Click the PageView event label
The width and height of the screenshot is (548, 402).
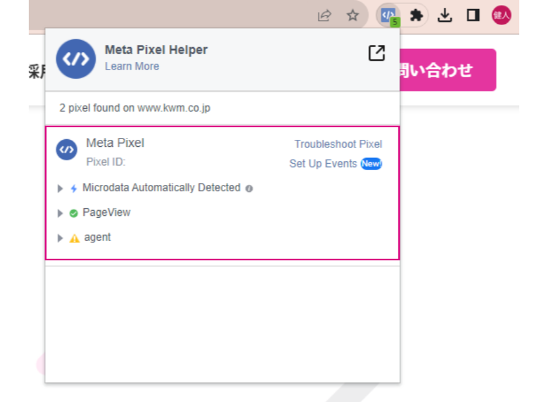click(106, 213)
